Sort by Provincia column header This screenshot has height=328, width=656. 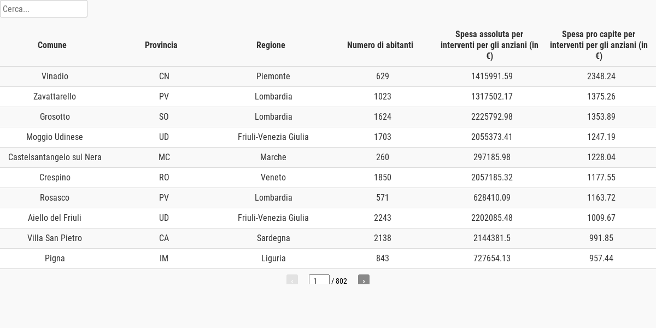click(x=161, y=45)
